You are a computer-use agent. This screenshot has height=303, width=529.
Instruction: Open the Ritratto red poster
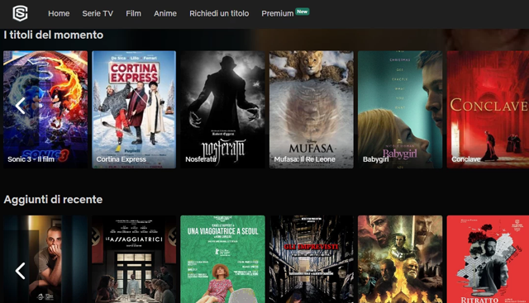pos(488,259)
